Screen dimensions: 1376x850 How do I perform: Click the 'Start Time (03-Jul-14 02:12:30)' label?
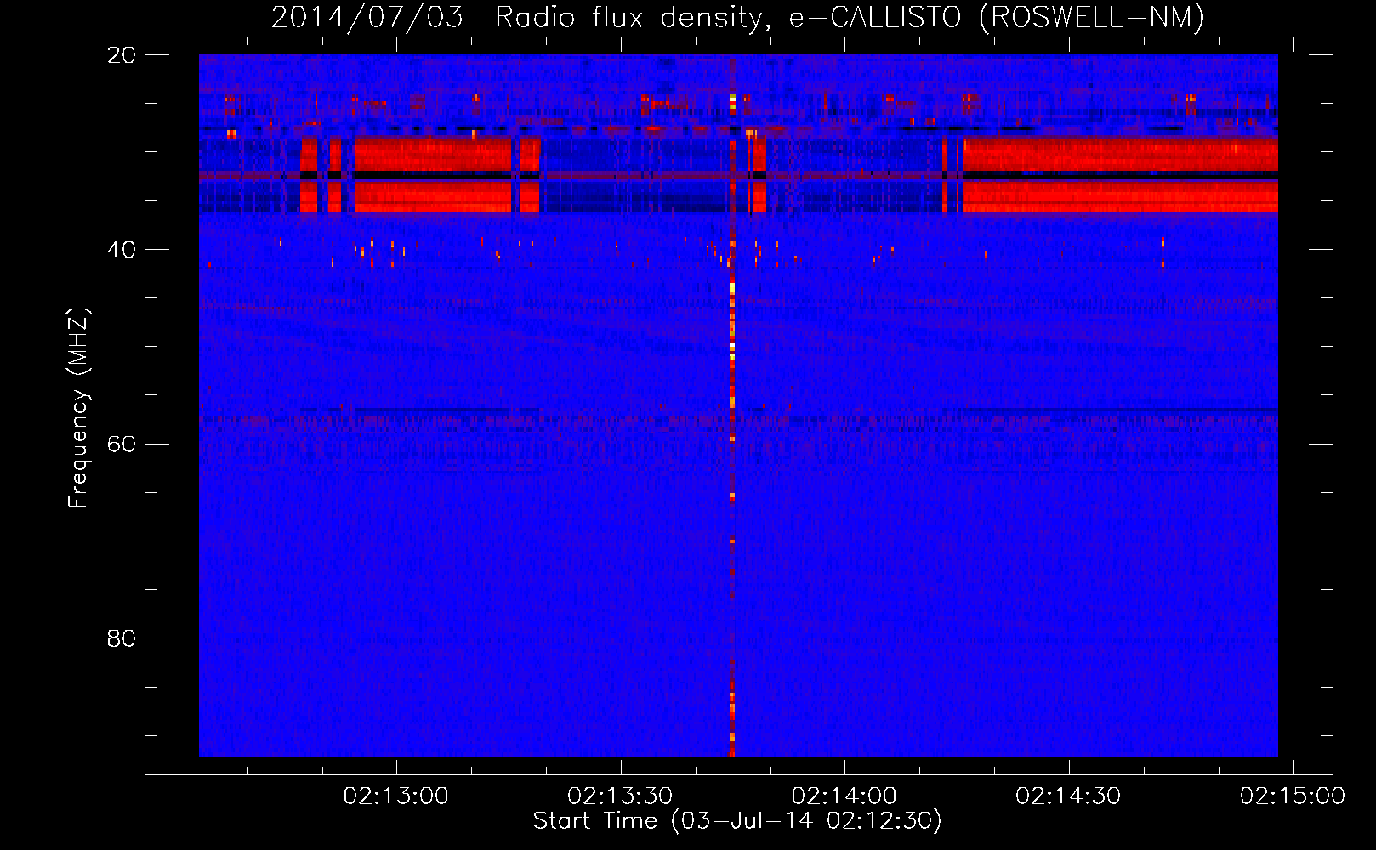[737, 821]
